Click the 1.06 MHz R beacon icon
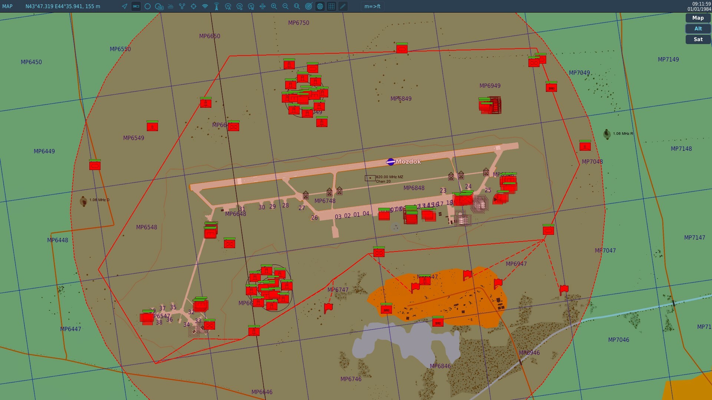This screenshot has width=712, height=400. pos(607,134)
